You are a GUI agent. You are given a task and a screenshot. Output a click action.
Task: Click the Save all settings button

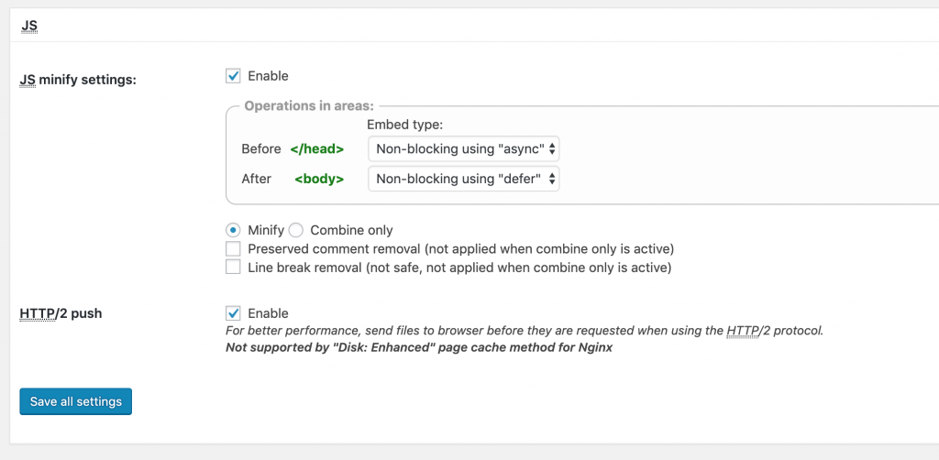[75, 401]
